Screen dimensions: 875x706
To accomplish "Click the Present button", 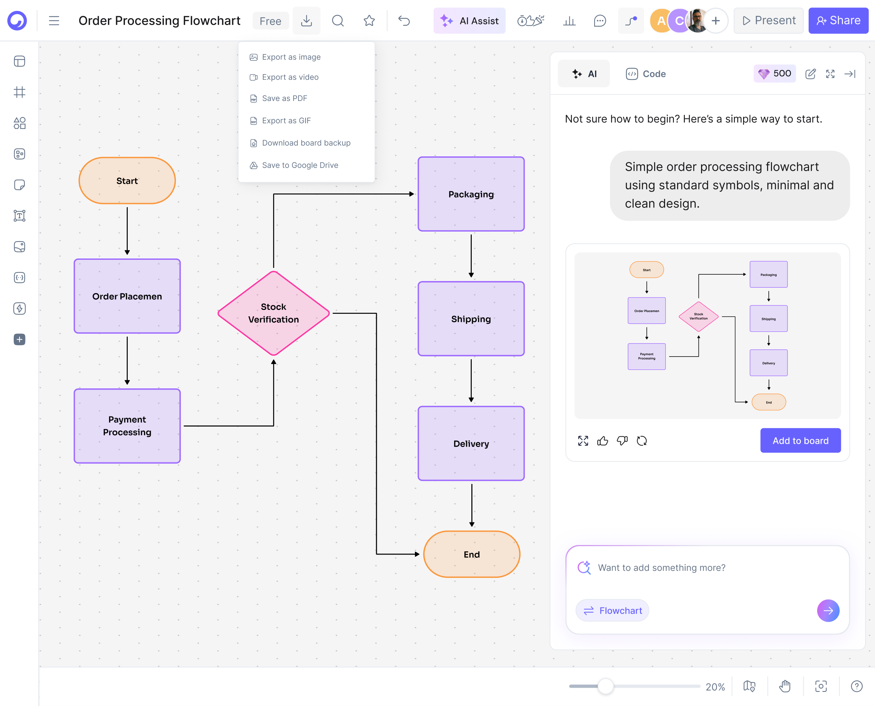I will (768, 20).
